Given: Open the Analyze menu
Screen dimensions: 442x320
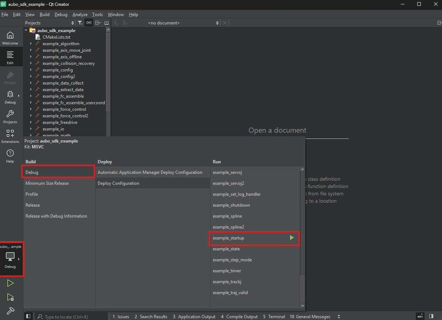Looking at the screenshot, I should (80, 15).
